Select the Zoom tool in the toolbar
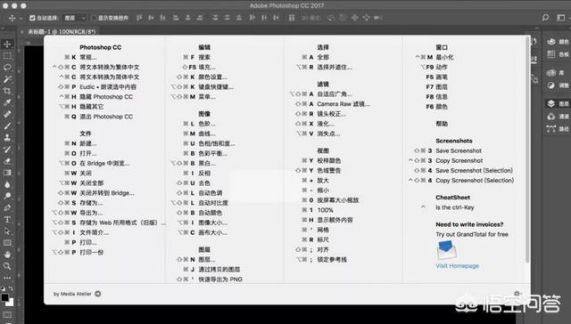The height and width of the screenshot is (324, 571). coord(7,266)
